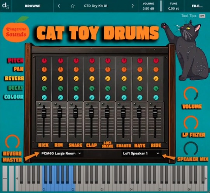
Task: Click the HATS channel label
Action: pos(140,146)
